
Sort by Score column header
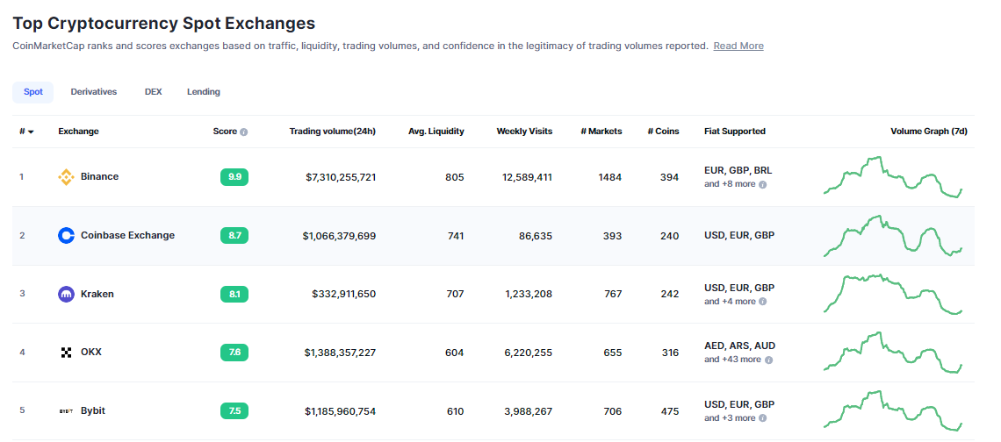point(225,132)
